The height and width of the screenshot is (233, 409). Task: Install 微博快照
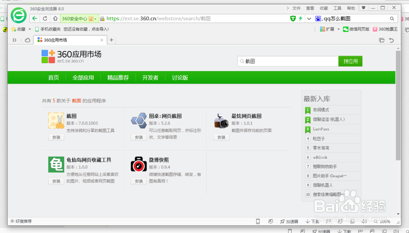(x=139, y=181)
